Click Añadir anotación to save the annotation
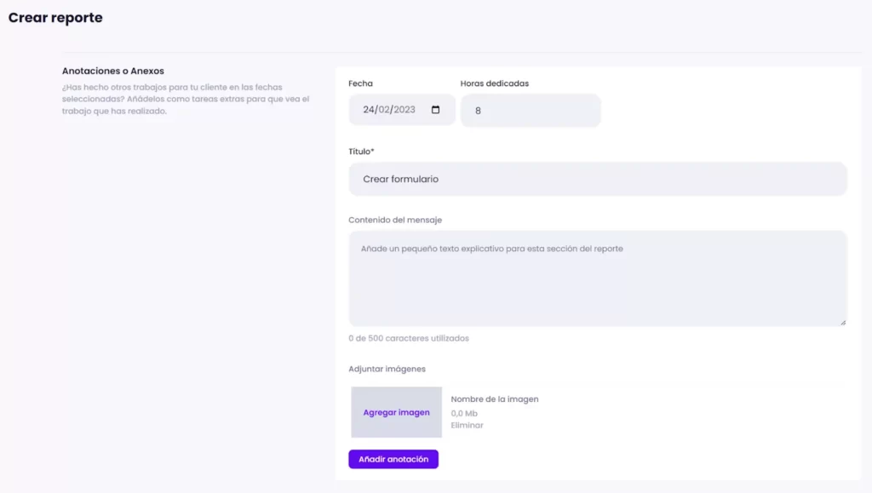 tap(393, 459)
